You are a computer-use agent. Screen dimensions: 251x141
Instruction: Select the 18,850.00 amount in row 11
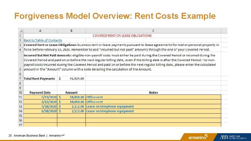pyautogui.click(x=71, y=97)
